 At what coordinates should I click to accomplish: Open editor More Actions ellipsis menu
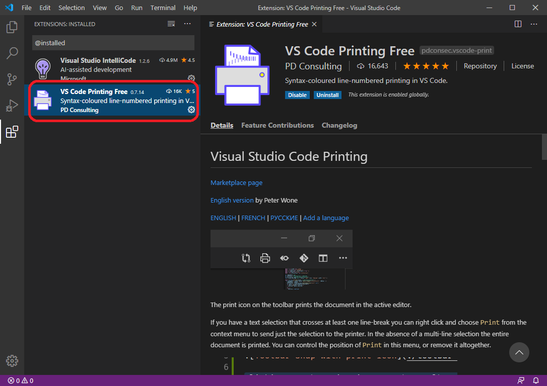(x=533, y=24)
